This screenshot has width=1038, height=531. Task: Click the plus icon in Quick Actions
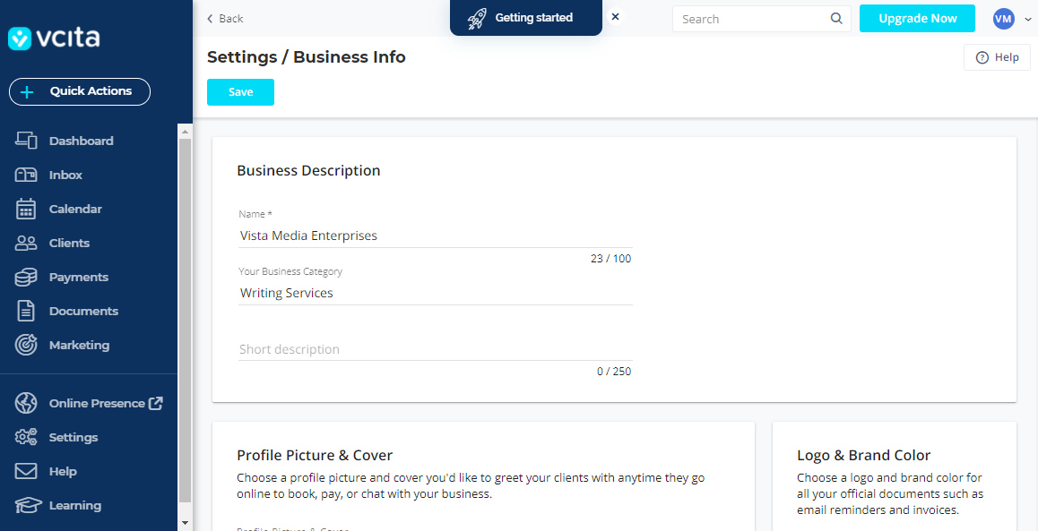pos(27,92)
